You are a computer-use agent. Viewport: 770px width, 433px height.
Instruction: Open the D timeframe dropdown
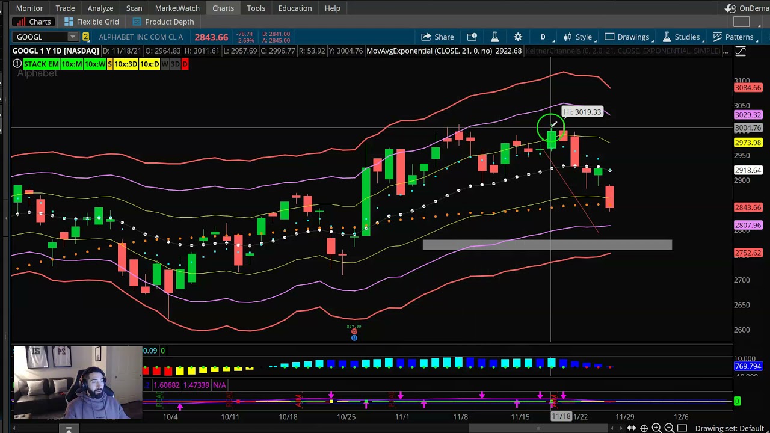pyautogui.click(x=543, y=37)
